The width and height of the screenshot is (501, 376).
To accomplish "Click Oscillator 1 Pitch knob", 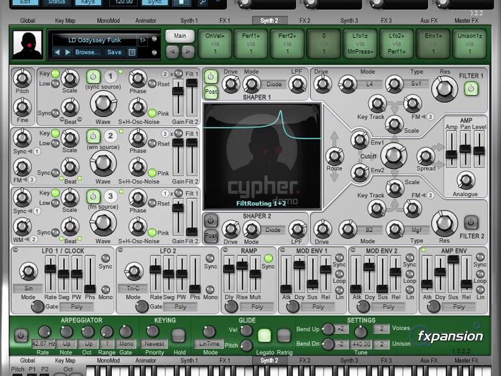I will pyautogui.click(x=22, y=78).
